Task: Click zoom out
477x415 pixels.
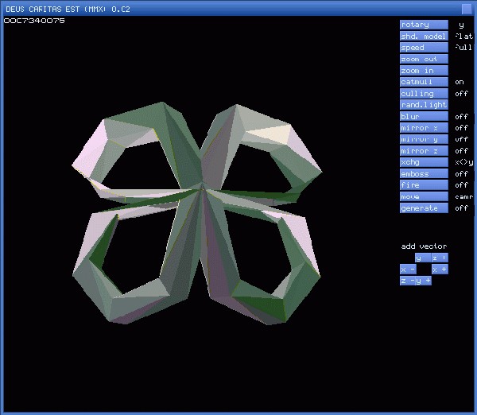Action: (x=424, y=59)
